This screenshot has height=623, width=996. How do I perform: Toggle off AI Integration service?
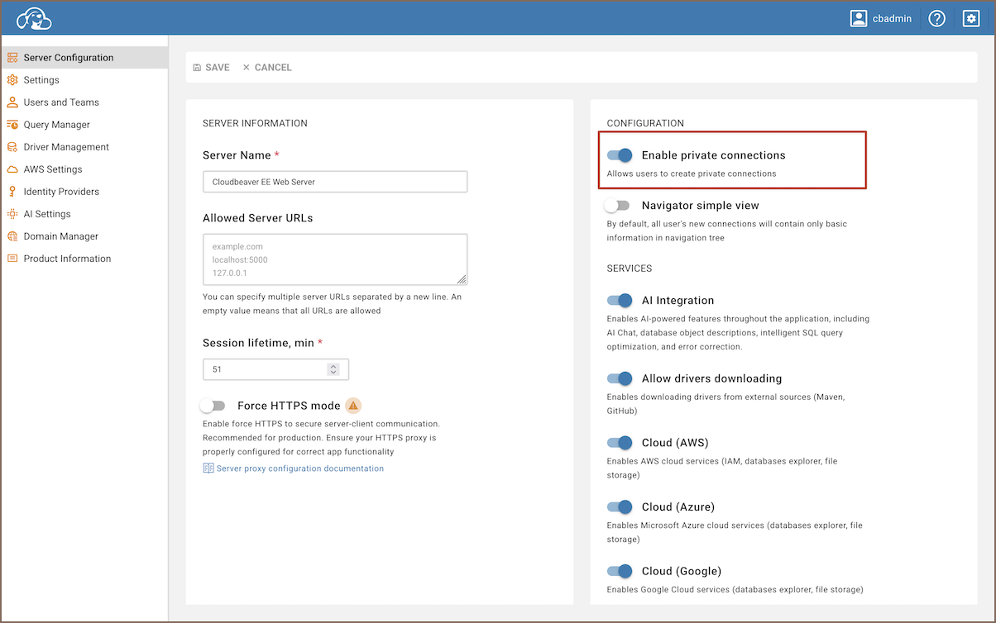pyautogui.click(x=620, y=301)
